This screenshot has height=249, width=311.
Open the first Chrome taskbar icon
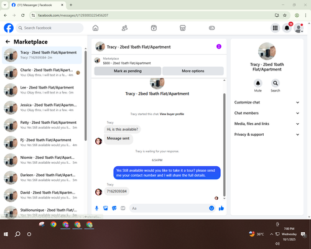point(53,224)
